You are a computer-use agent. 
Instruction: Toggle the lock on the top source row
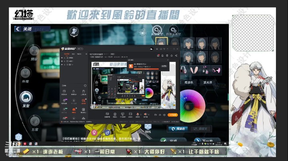coord(65,58)
